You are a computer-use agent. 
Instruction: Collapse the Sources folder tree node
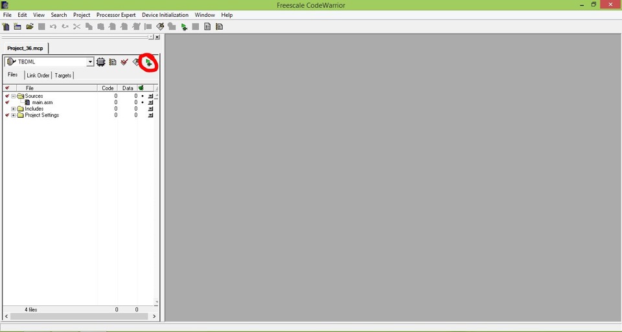click(x=14, y=96)
